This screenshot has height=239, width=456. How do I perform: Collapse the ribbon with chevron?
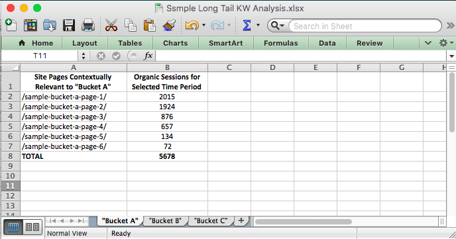pos(427,43)
